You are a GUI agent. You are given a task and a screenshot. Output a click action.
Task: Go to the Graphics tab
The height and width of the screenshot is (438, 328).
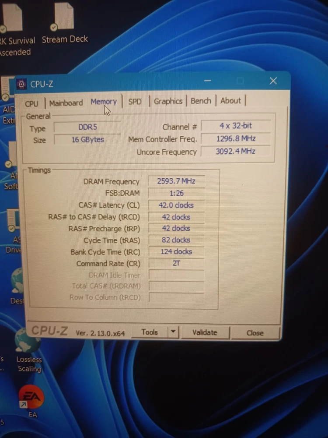pyautogui.click(x=168, y=101)
